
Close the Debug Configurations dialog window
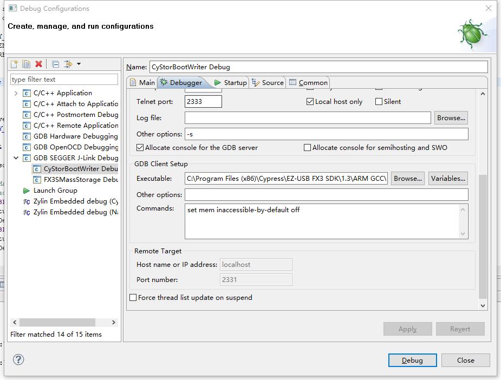[489, 8]
